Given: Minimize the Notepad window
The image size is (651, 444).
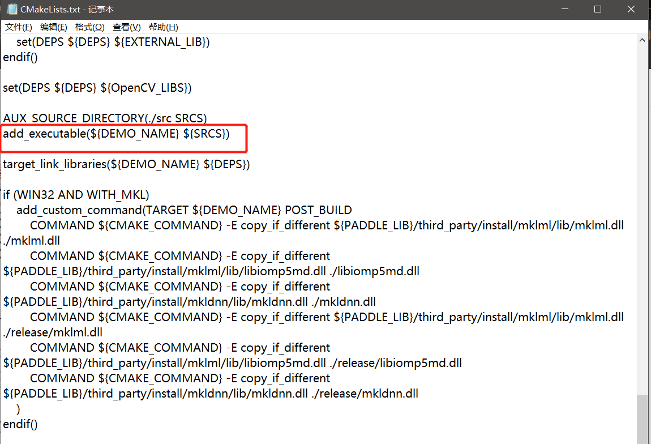Looking at the screenshot, I should click(x=564, y=9).
